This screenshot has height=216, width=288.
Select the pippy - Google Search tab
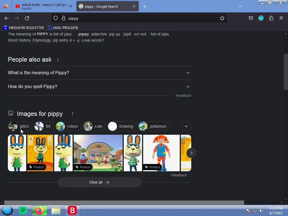(x=107, y=6)
